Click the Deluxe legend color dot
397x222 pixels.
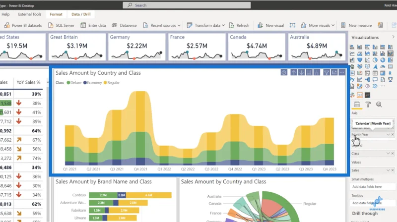point(68,83)
